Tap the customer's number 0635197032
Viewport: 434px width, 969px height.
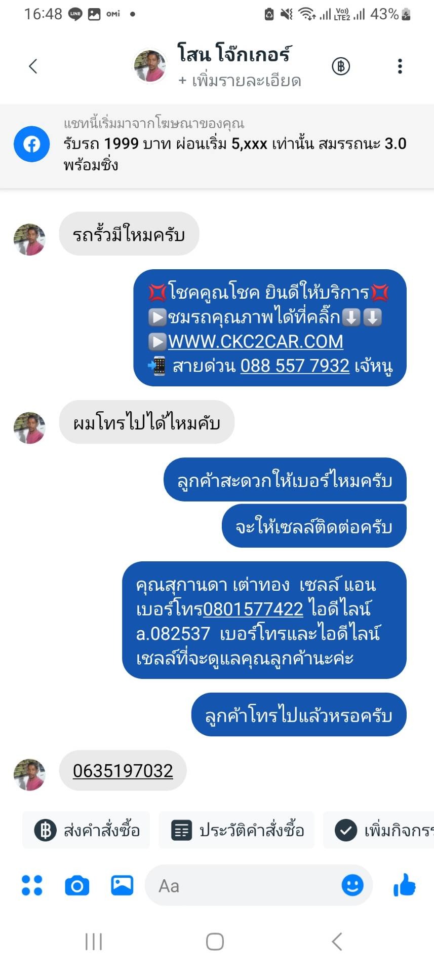(x=123, y=771)
